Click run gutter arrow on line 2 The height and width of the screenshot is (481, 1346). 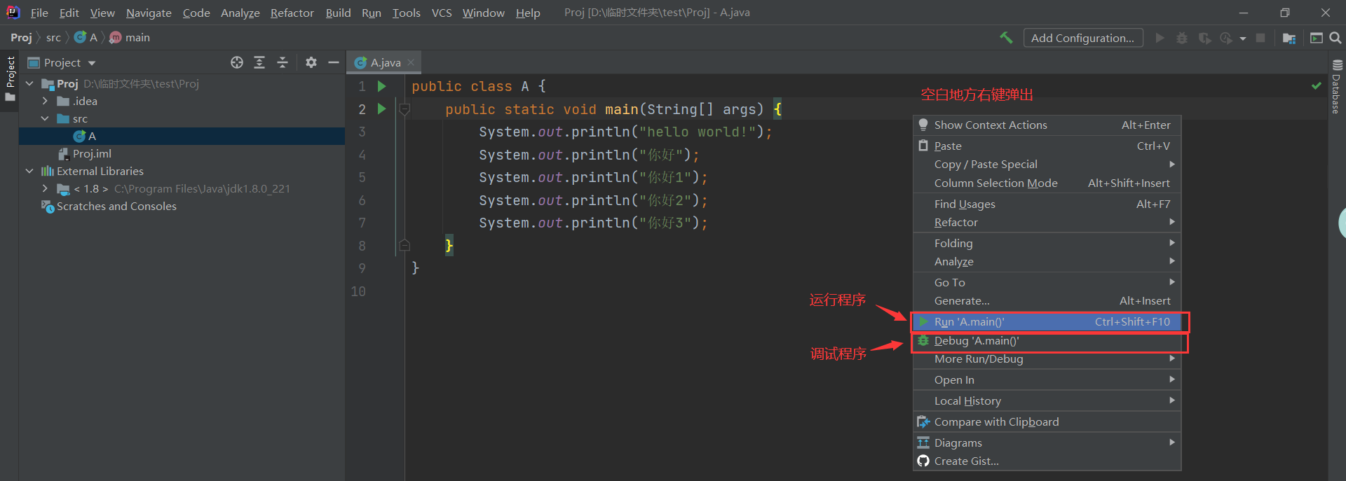(382, 109)
